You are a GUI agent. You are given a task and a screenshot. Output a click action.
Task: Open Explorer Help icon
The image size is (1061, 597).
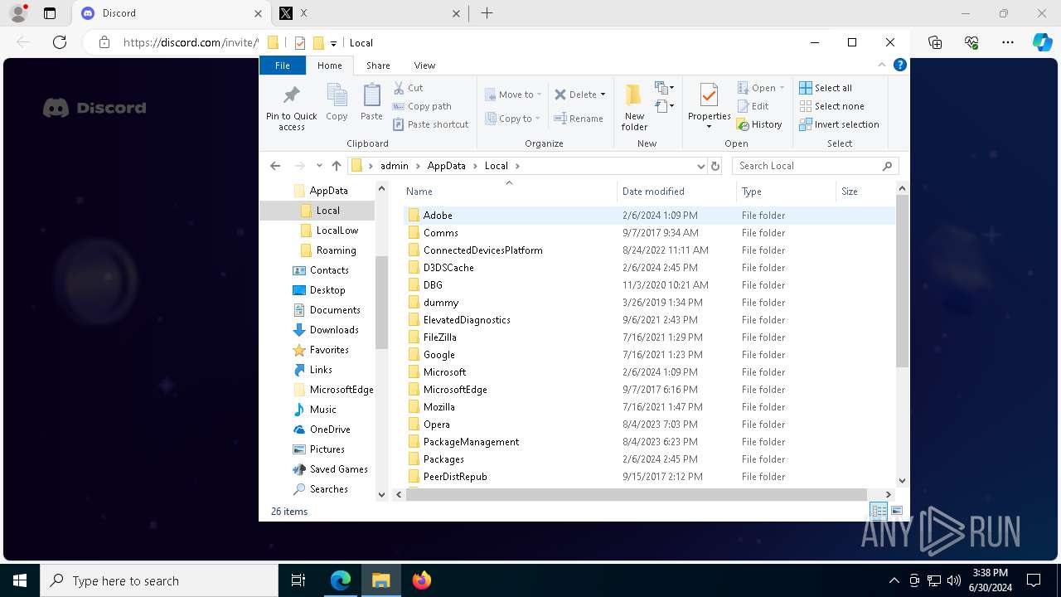click(x=900, y=66)
